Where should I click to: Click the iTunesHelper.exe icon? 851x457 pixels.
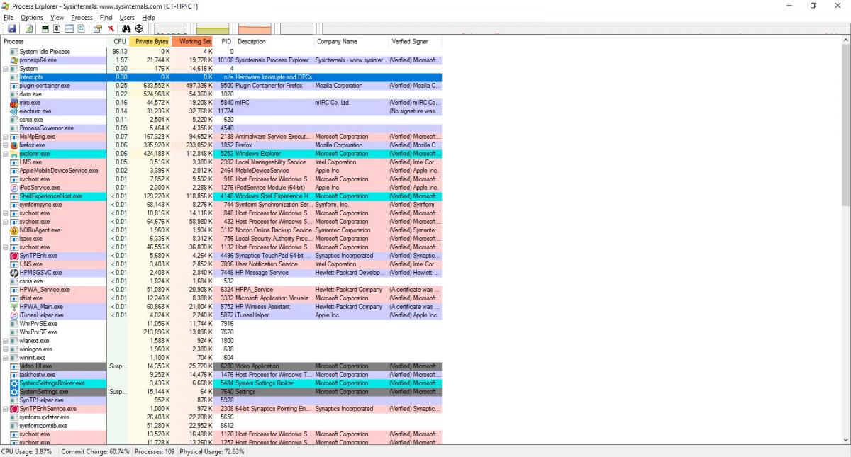(14, 315)
